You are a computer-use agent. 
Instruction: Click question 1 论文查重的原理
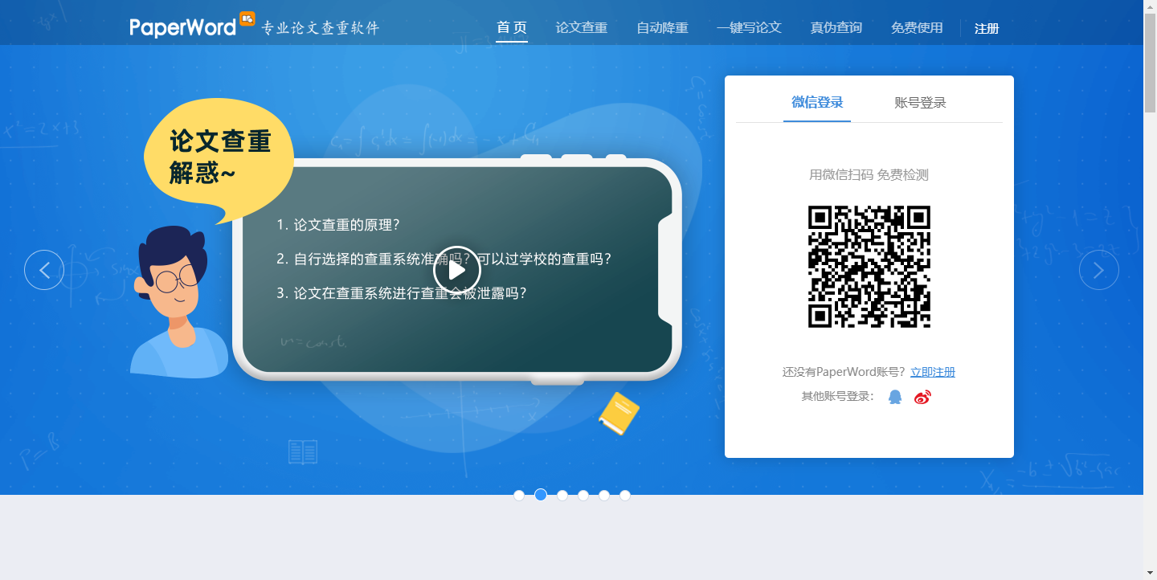coord(338,224)
